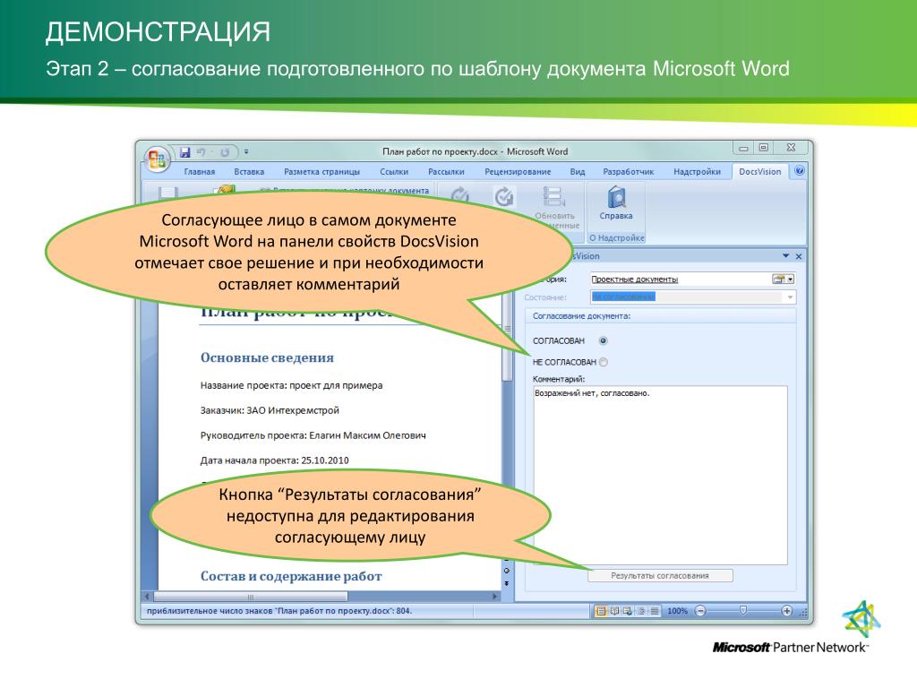Screen dimensions: 917x688
Task: Open the DocsVision pane options arrow
Action: pyautogui.click(x=786, y=256)
